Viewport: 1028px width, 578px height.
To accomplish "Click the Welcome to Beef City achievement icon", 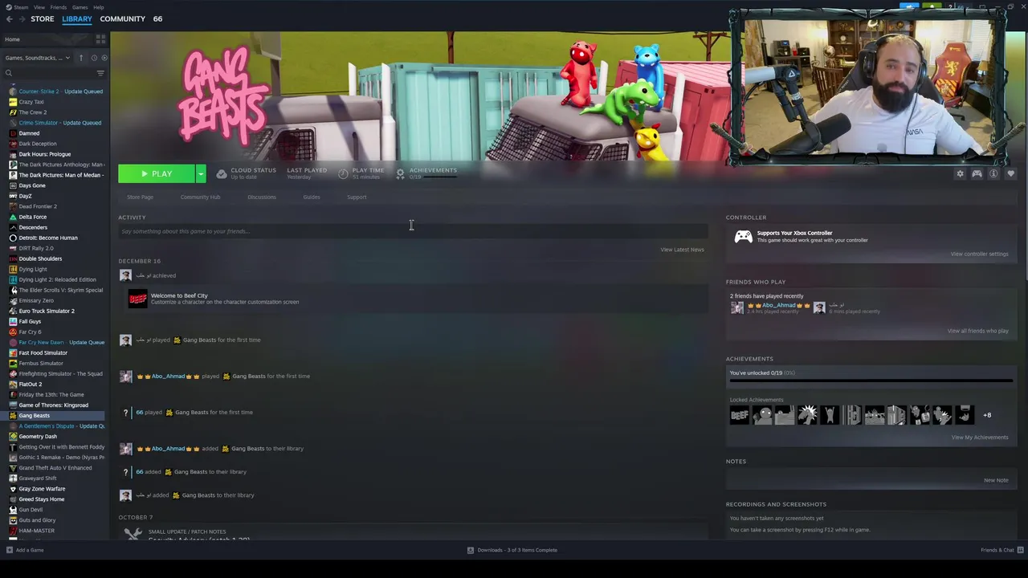I will pyautogui.click(x=138, y=299).
